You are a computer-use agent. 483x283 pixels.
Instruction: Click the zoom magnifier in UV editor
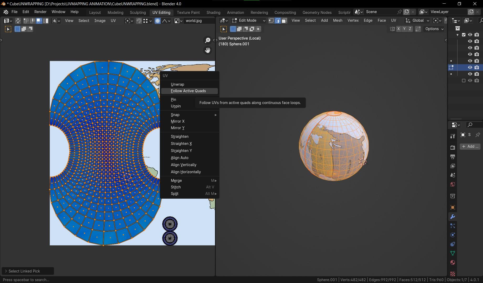[208, 40]
